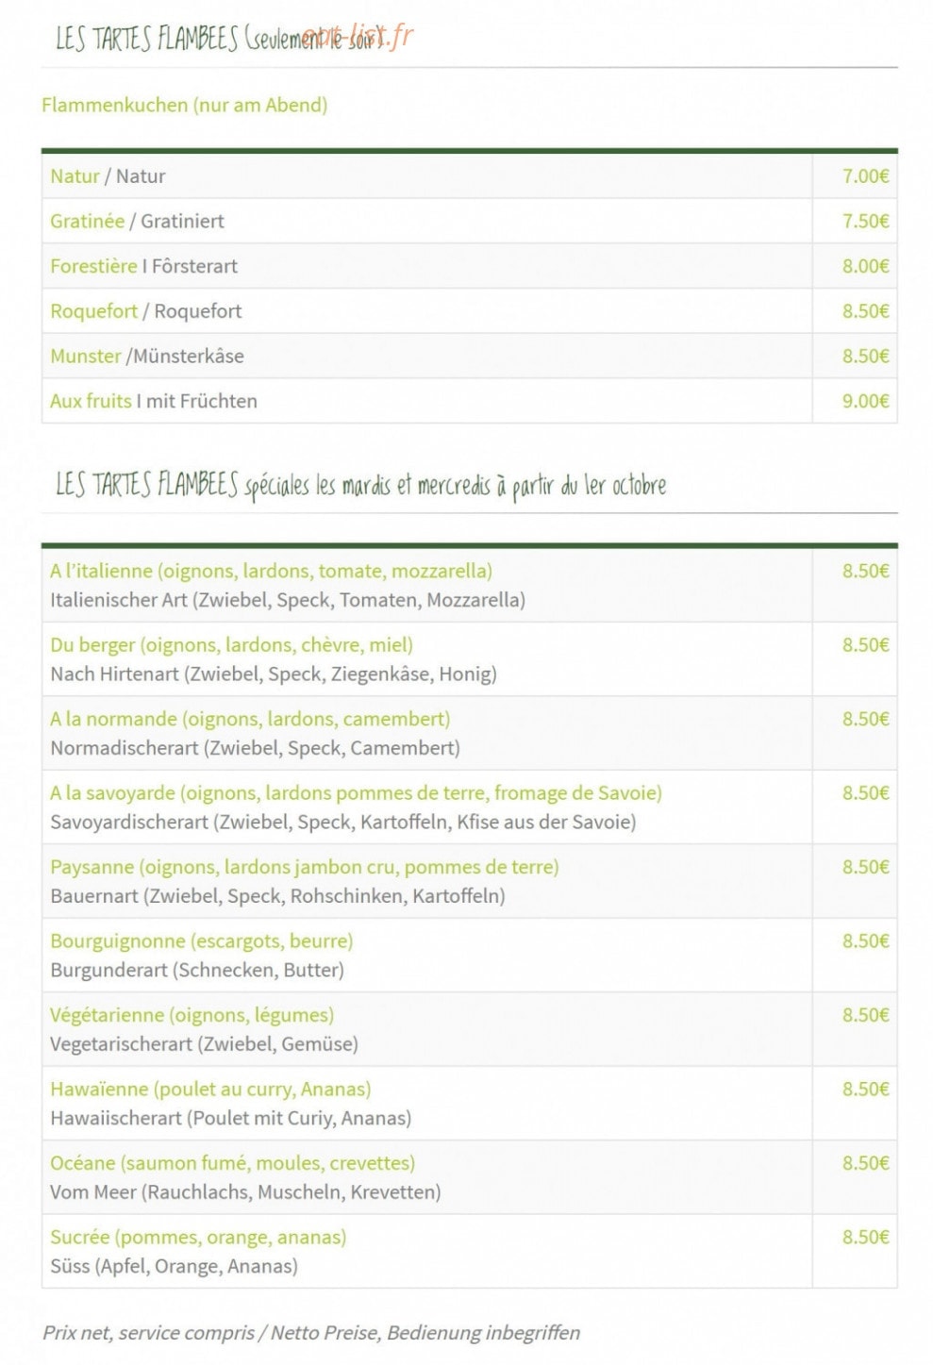
Task: Select 'Hawaïenne (poulet au curry, Ananas)'
Action: click(x=210, y=1090)
